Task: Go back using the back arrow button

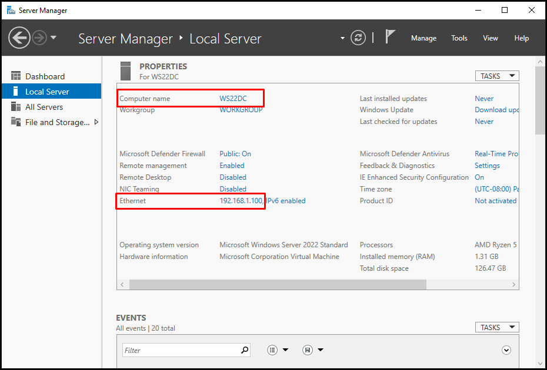Action: pyautogui.click(x=19, y=38)
